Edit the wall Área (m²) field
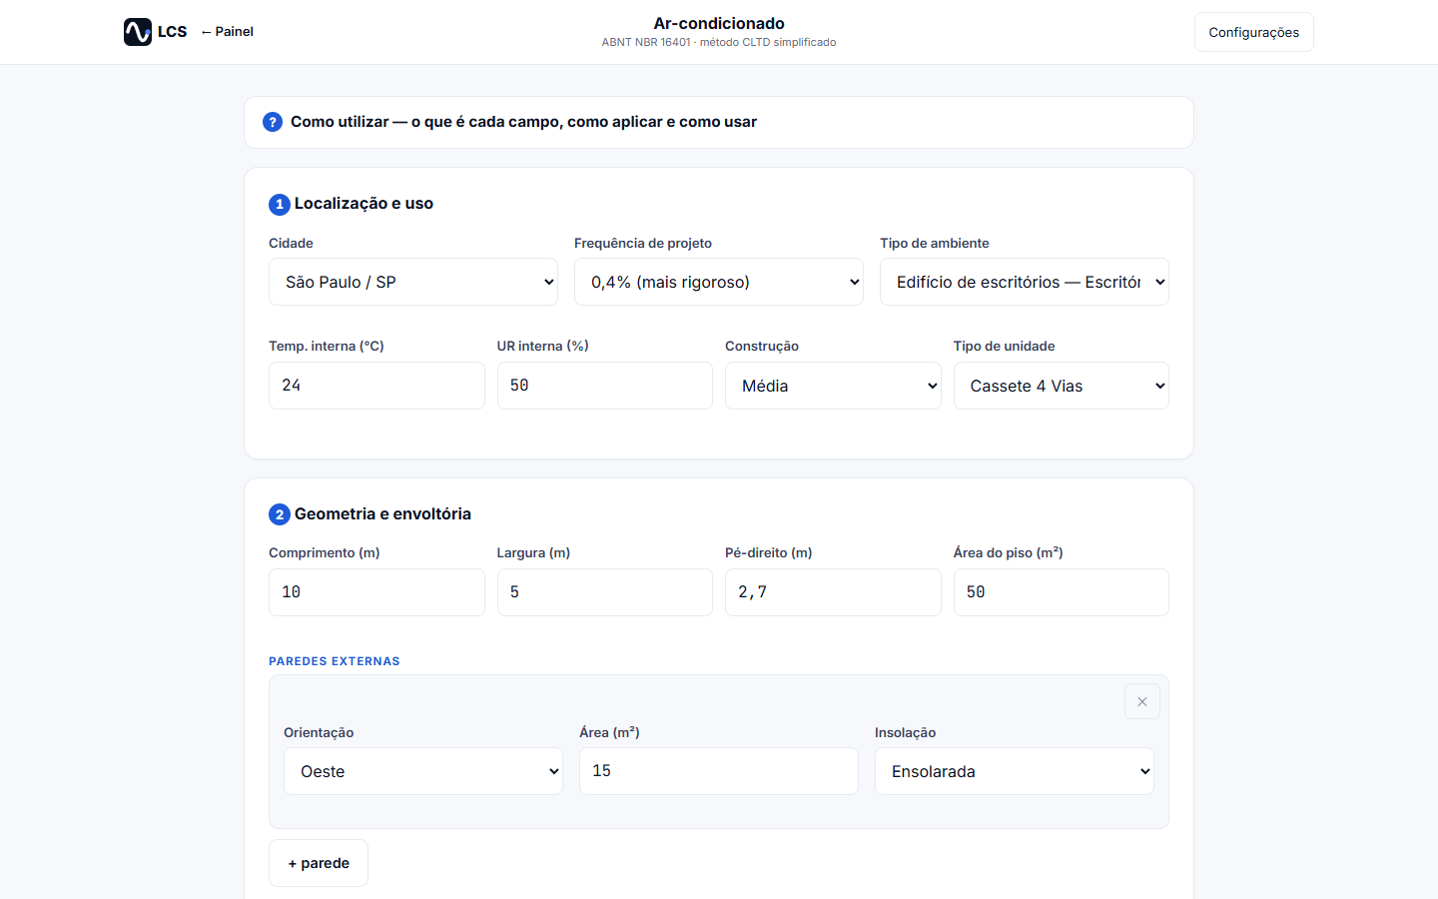The height and width of the screenshot is (899, 1438). pos(719,771)
